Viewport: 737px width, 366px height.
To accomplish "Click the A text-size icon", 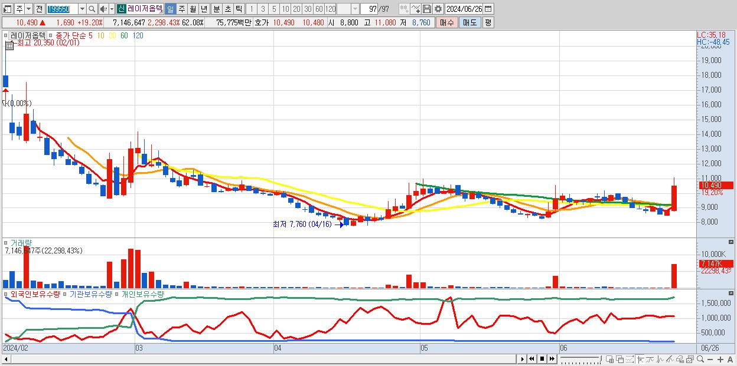I will click(x=730, y=359).
